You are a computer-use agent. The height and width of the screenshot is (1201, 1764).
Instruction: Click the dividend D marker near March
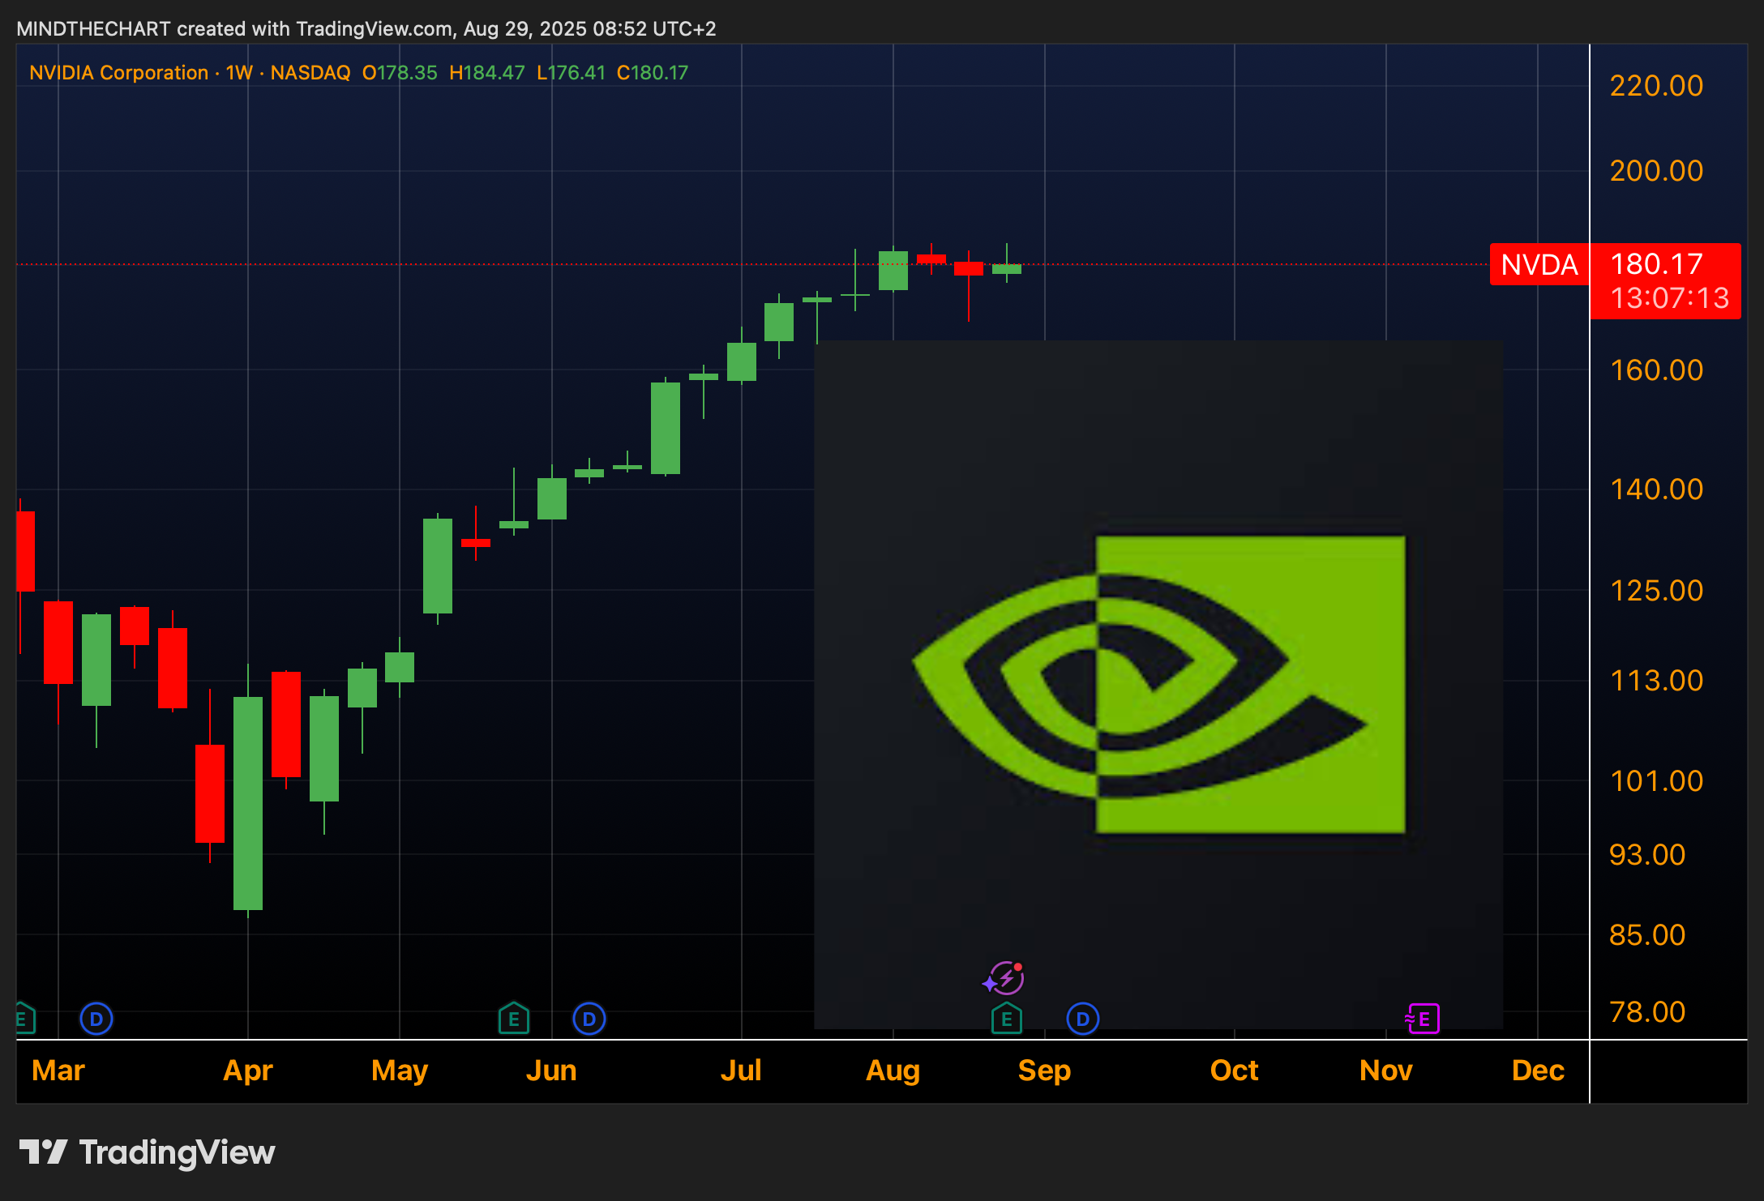[x=96, y=1019]
